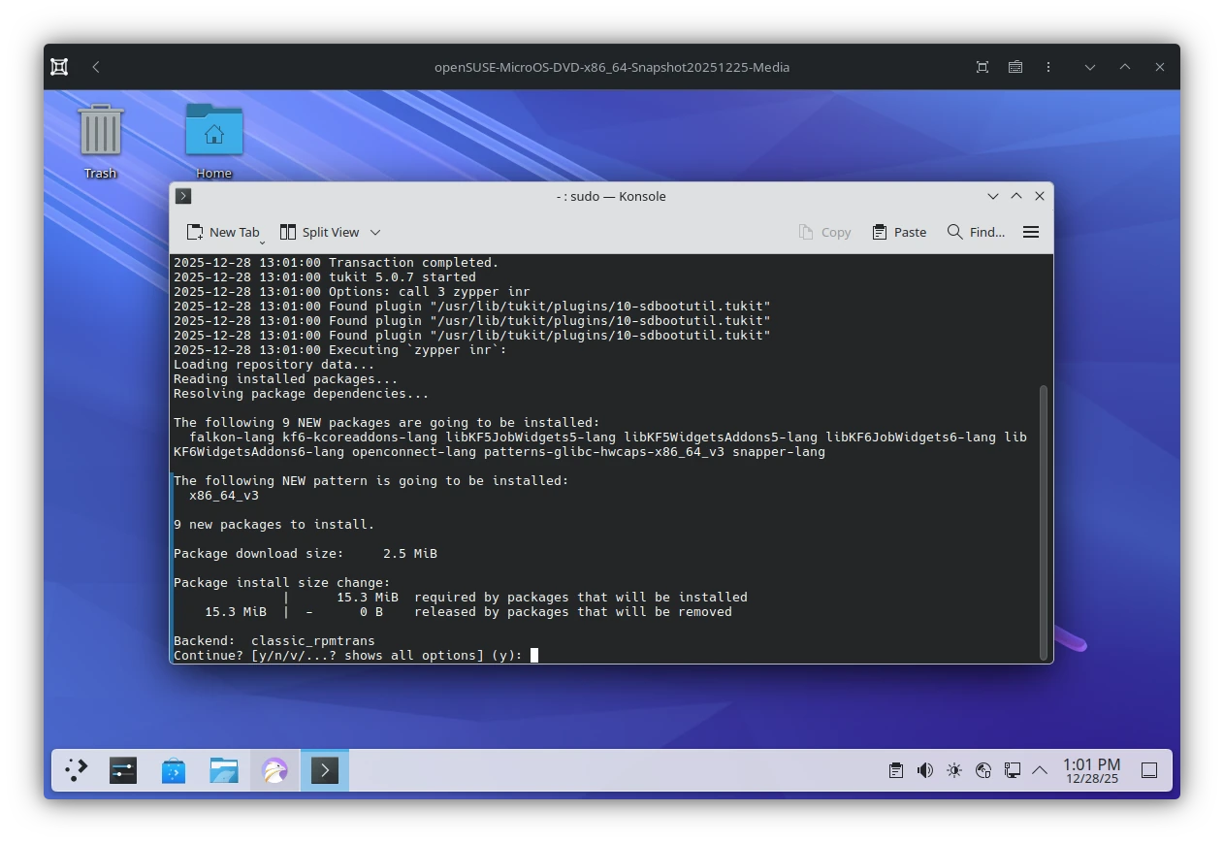Image resolution: width=1224 pixels, height=843 pixels.
Task: Adjust screen brightness via the tray icon
Action: 953,769
